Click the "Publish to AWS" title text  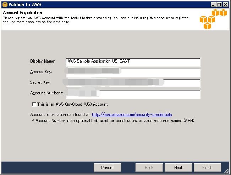(x=25, y=5)
